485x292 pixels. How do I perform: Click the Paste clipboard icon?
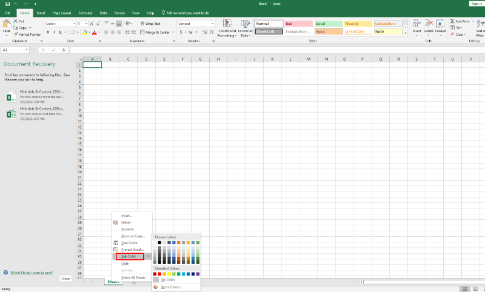click(x=7, y=24)
